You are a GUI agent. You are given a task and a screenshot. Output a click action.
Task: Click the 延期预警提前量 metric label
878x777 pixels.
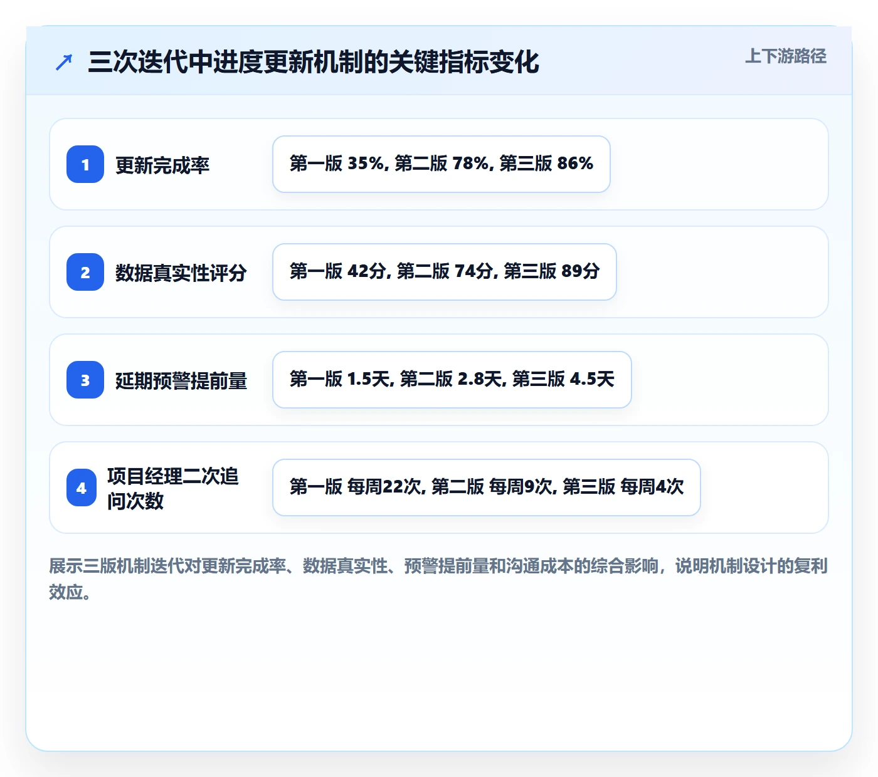pos(181,380)
